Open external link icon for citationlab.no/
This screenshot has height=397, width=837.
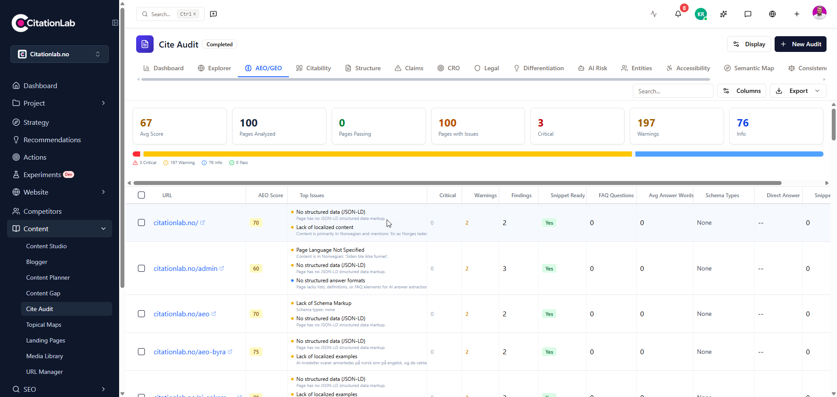tap(202, 222)
